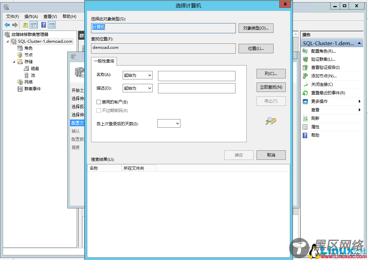Click the up-one-level folder toolbar icon
This screenshot has height=260, width=368.
pyautogui.click(x=25, y=25)
